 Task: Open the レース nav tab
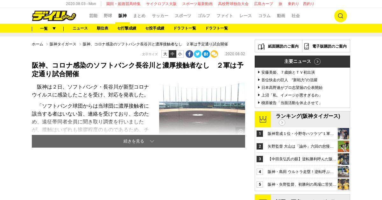click(x=246, y=16)
